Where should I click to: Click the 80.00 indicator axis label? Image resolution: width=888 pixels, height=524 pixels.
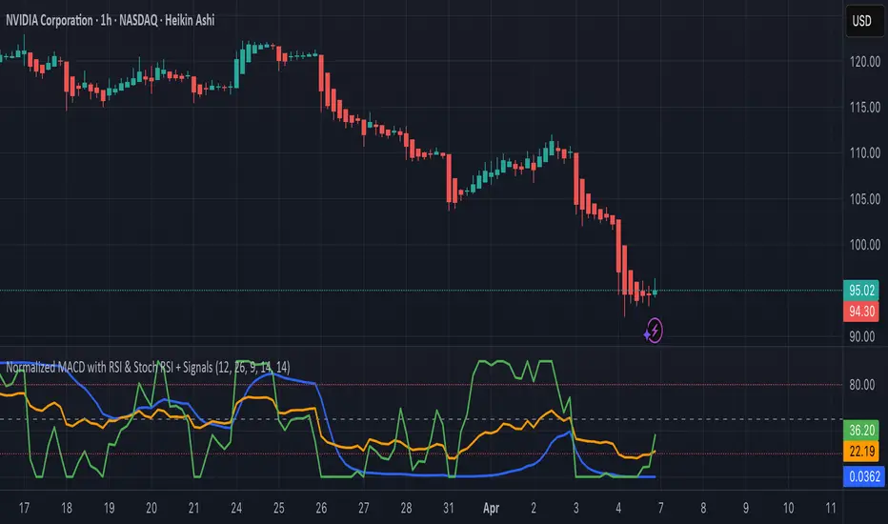point(862,385)
